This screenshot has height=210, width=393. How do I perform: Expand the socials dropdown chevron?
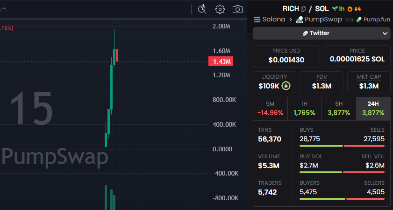point(385,33)
